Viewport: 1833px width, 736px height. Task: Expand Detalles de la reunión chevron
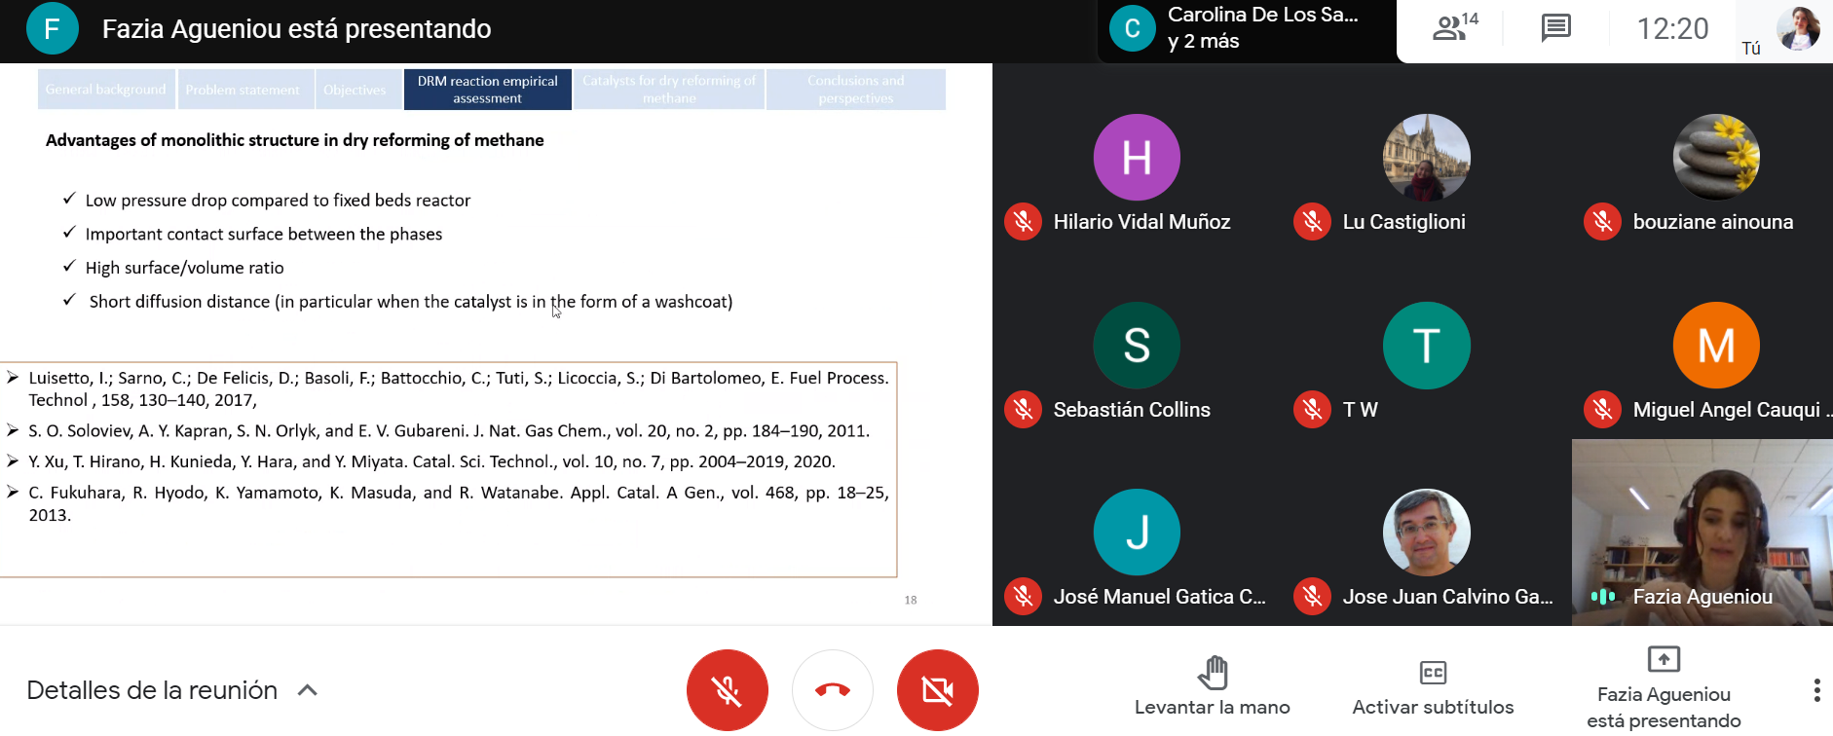[x=308, y=690]
